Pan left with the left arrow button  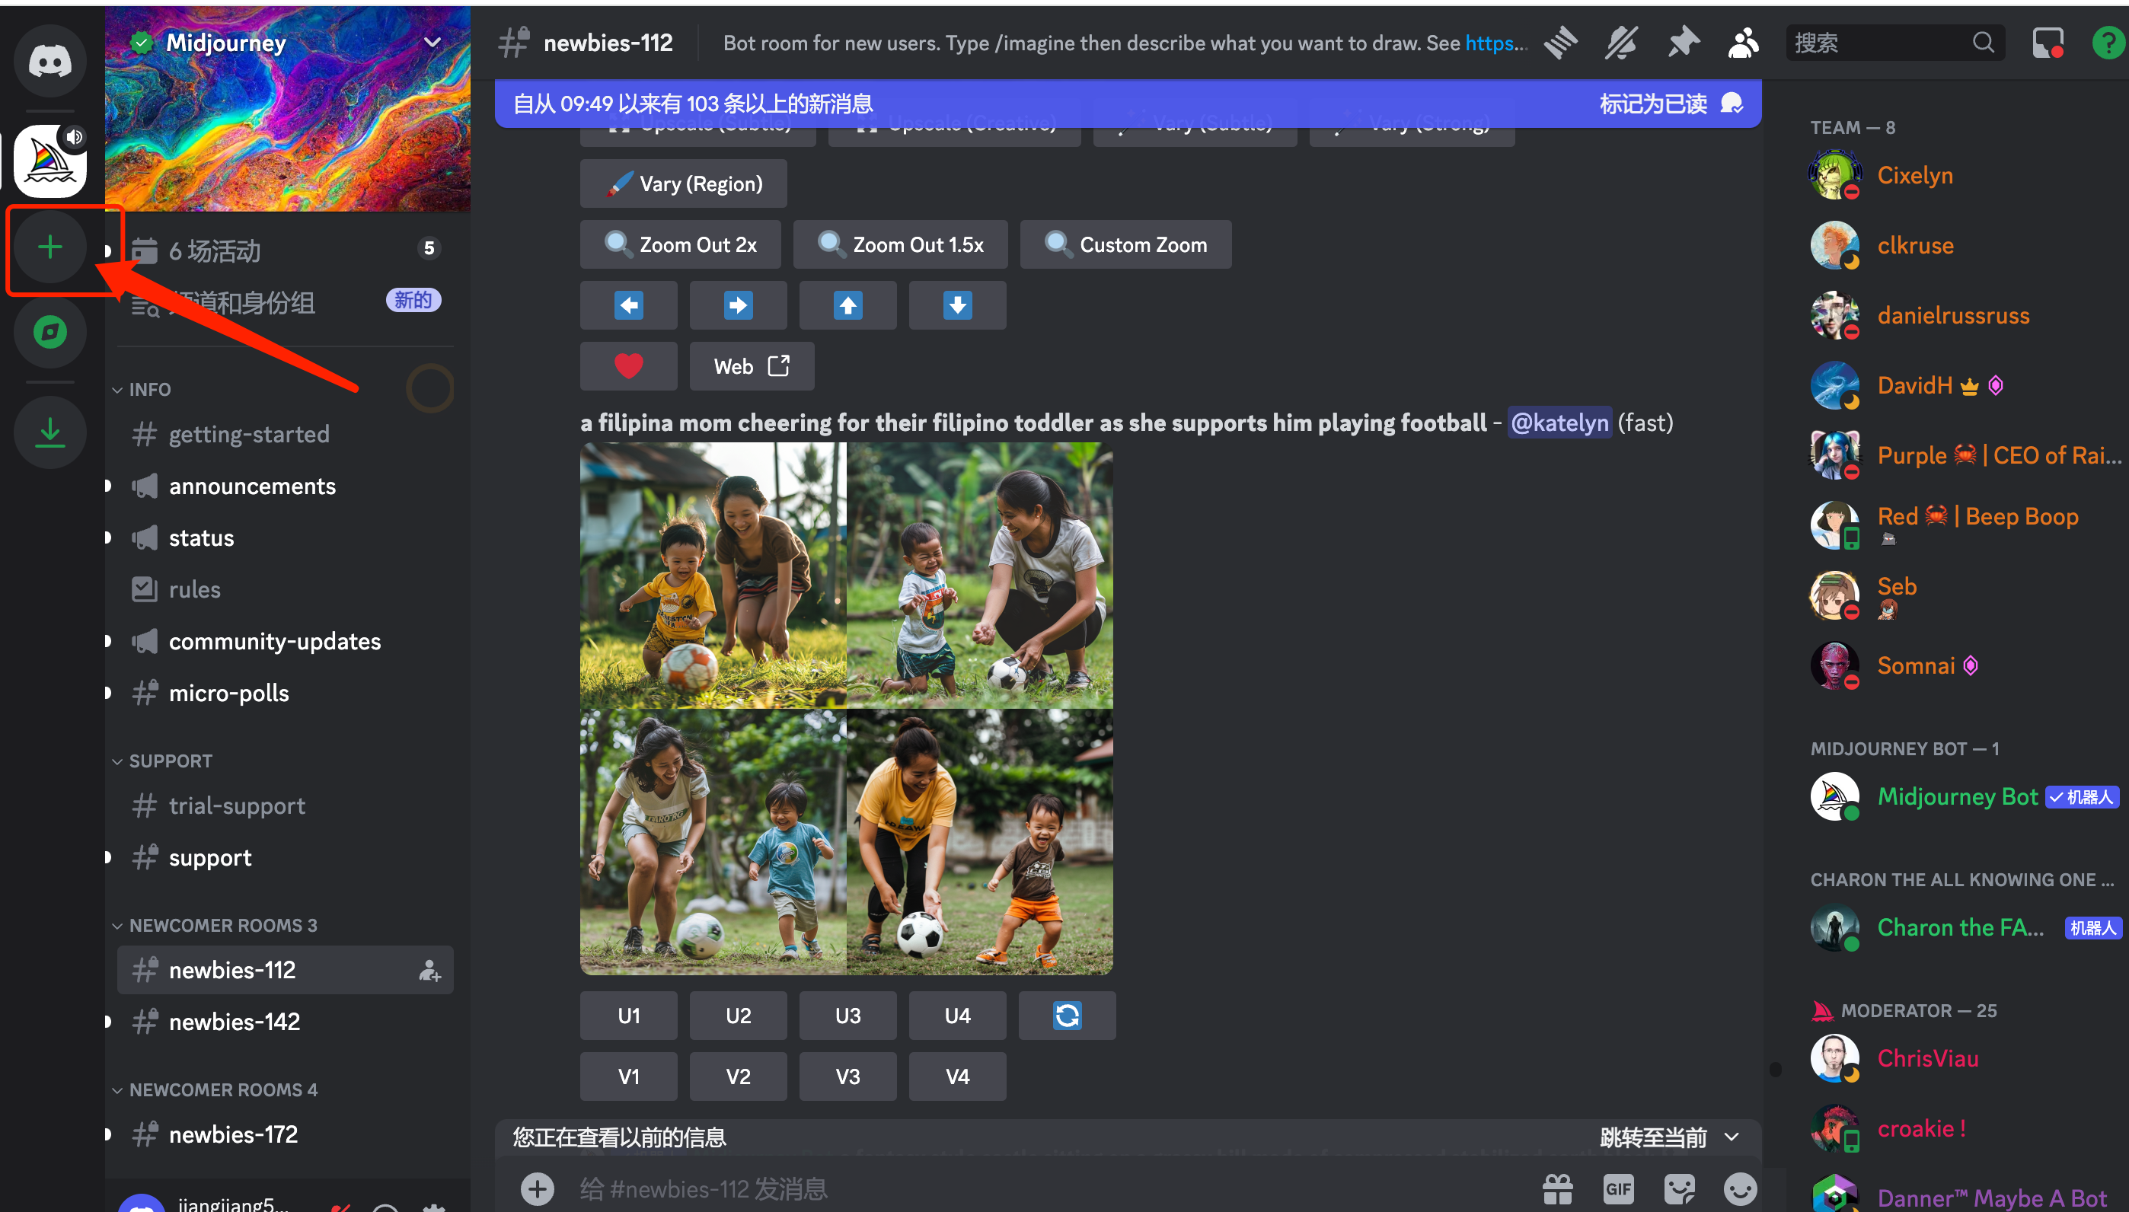[x=628, y=305]
